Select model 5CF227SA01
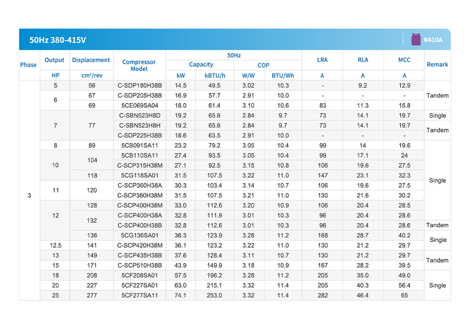 (140, 285)
